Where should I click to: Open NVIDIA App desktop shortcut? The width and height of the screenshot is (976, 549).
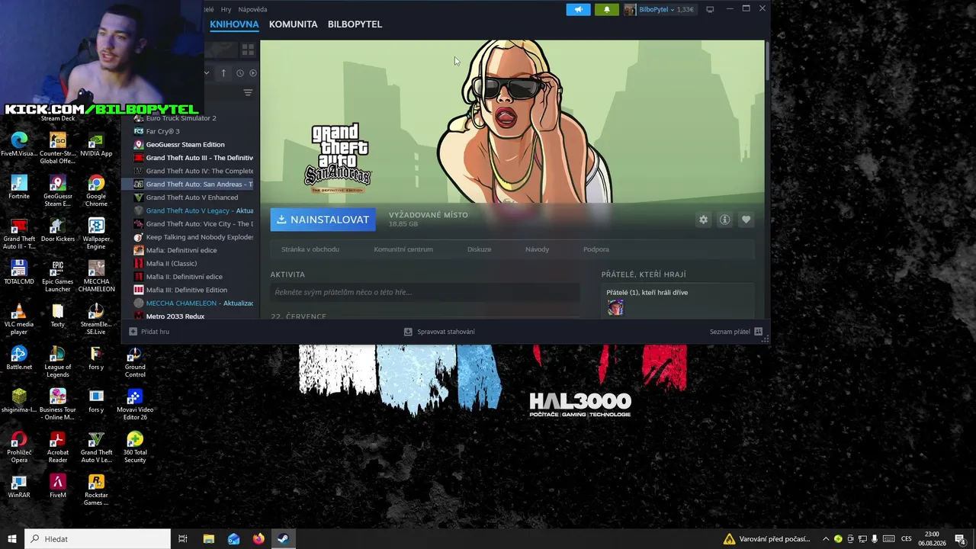(96, 144)
